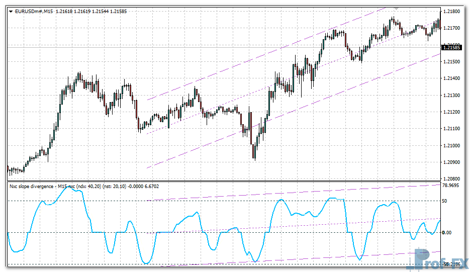Click the dropdown triangle before EURUSDm# title

(x=10, y=12)
